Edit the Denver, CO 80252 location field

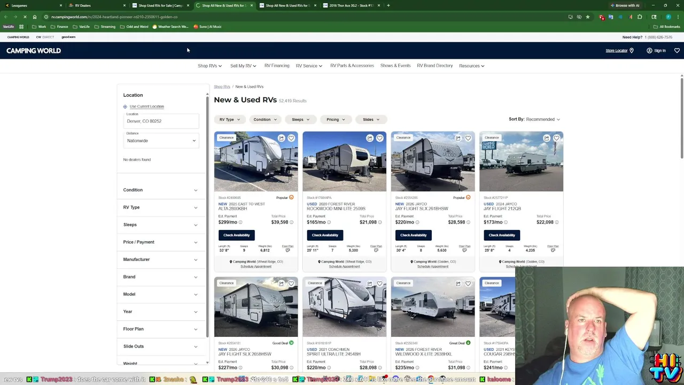tap(161, 121)
